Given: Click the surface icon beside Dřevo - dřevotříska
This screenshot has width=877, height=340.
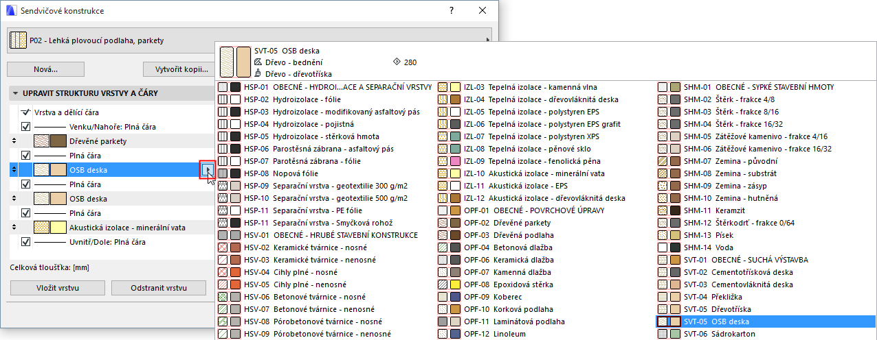Looking at the screenshot, I should coord(258,73).
